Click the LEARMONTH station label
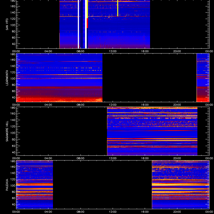The height and width of the screenshot is (214, 214). pos(7,78)
